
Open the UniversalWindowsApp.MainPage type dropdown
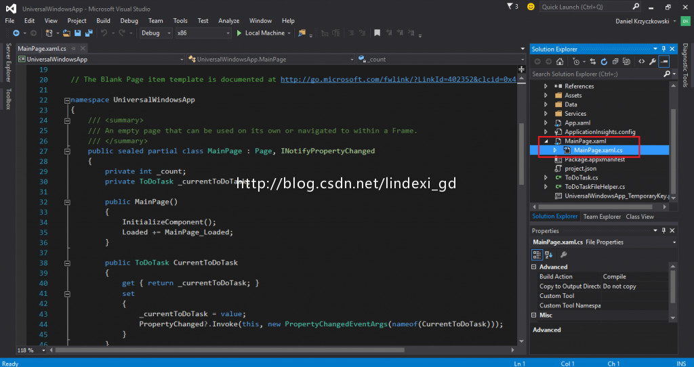[352, 60]
